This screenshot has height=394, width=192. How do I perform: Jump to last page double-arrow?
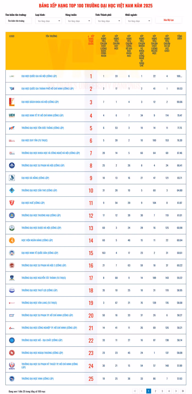[183, 391]
